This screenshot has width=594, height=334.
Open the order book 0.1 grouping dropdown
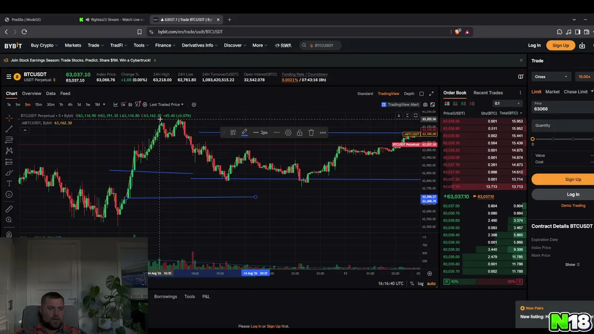[507, 103]
